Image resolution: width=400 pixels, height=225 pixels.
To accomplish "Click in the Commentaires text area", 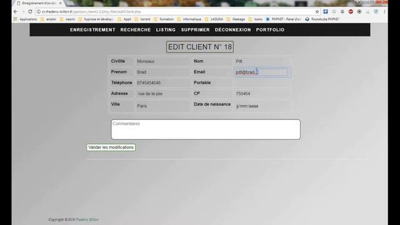I will click(x=206, y=129).
